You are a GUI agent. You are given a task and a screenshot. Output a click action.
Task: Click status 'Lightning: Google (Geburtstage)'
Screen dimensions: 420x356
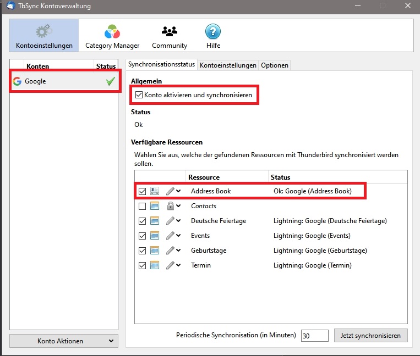click(x=320, y=251)
